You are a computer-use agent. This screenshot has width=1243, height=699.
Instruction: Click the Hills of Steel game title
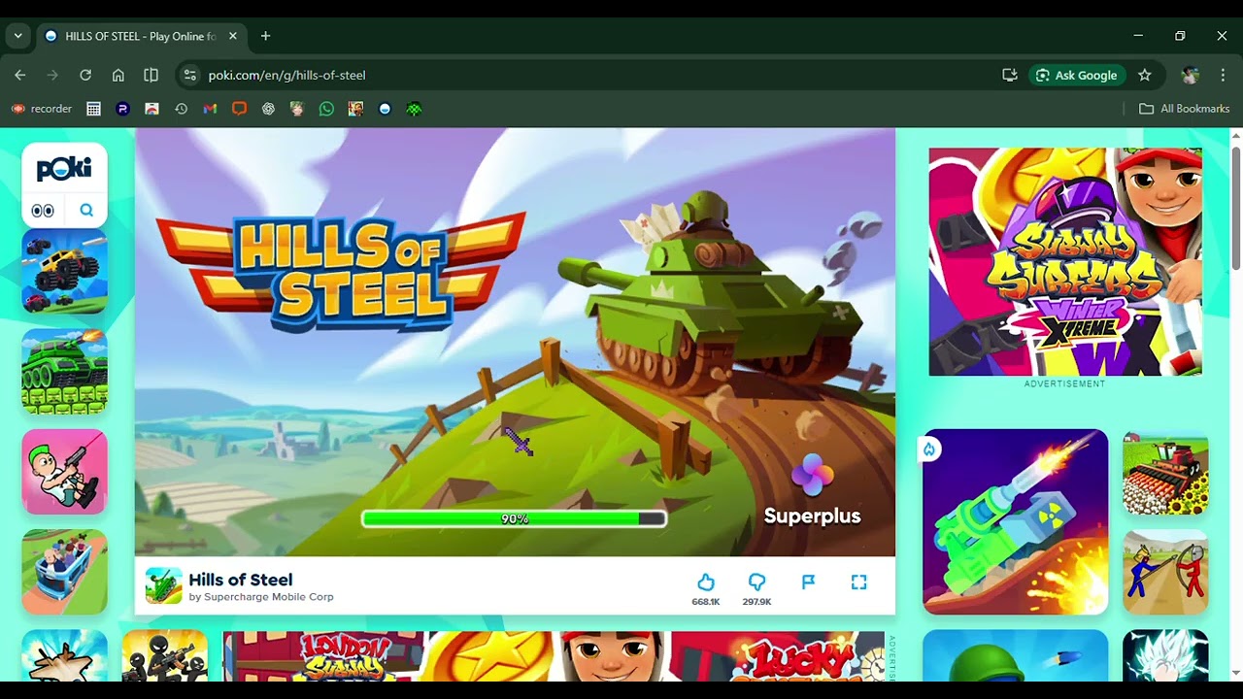[x=240, y=580]
